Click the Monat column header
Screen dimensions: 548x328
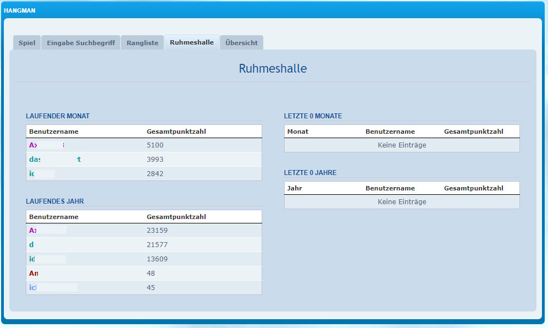click(298, 132)
